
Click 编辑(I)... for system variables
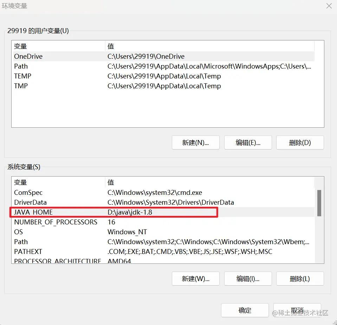(x=248, y=279)
